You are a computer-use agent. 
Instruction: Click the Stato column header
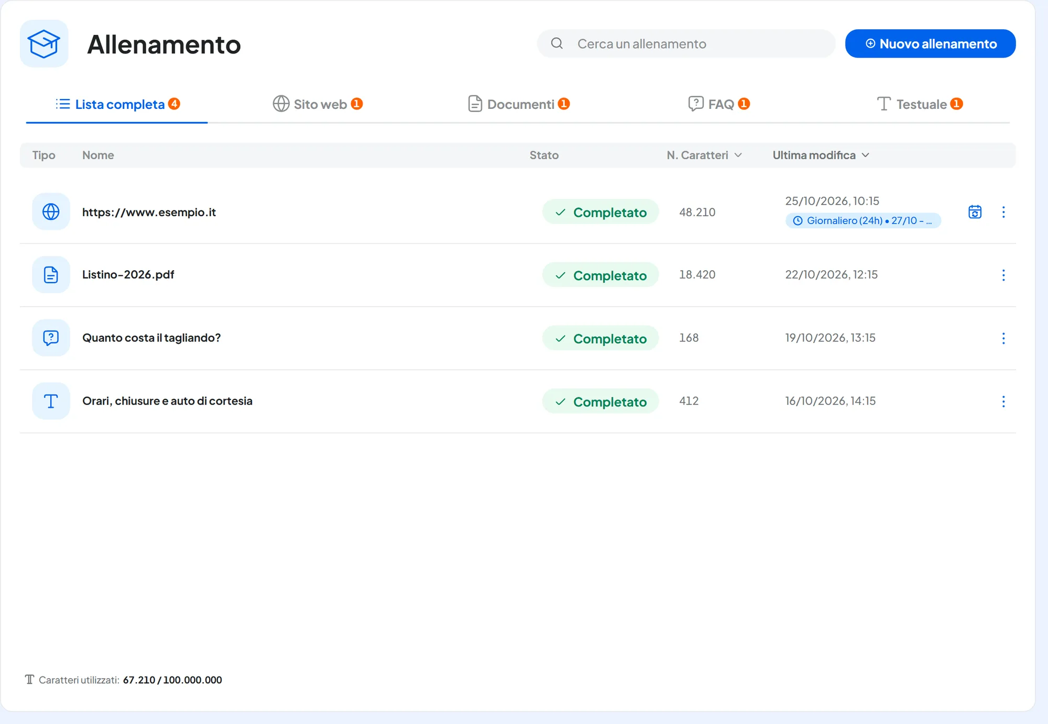[544, 155]
